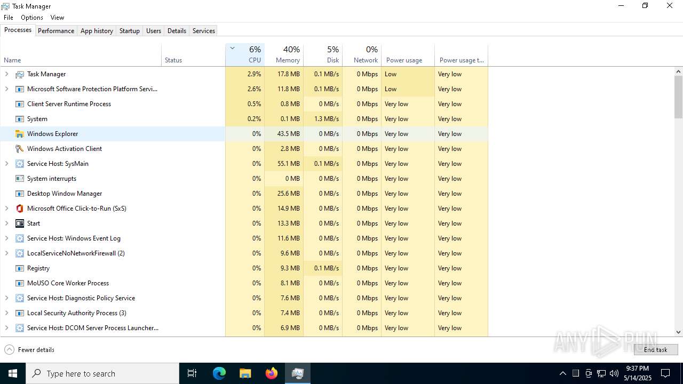Sort processes by Disk column header
This screenshot has height=384, width=683.
pos(323,55)
